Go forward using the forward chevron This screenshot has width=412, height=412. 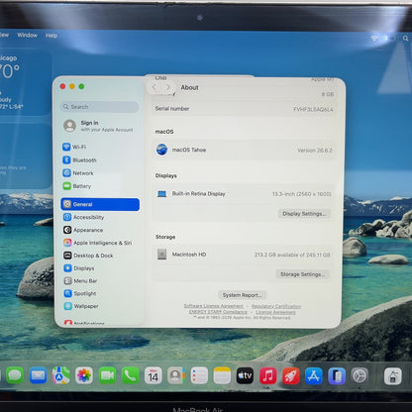pos(168,87)
